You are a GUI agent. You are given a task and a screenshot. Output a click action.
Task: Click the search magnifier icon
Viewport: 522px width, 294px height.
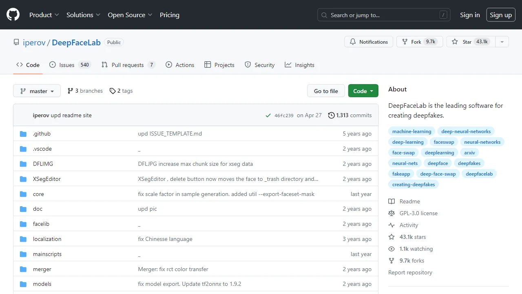tap(324, 15)
